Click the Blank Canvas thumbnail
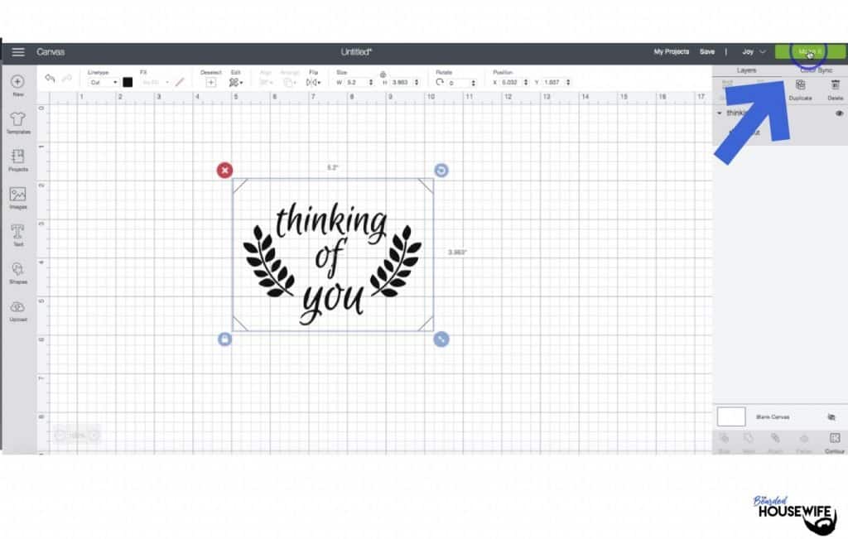 tap(730, 416)
